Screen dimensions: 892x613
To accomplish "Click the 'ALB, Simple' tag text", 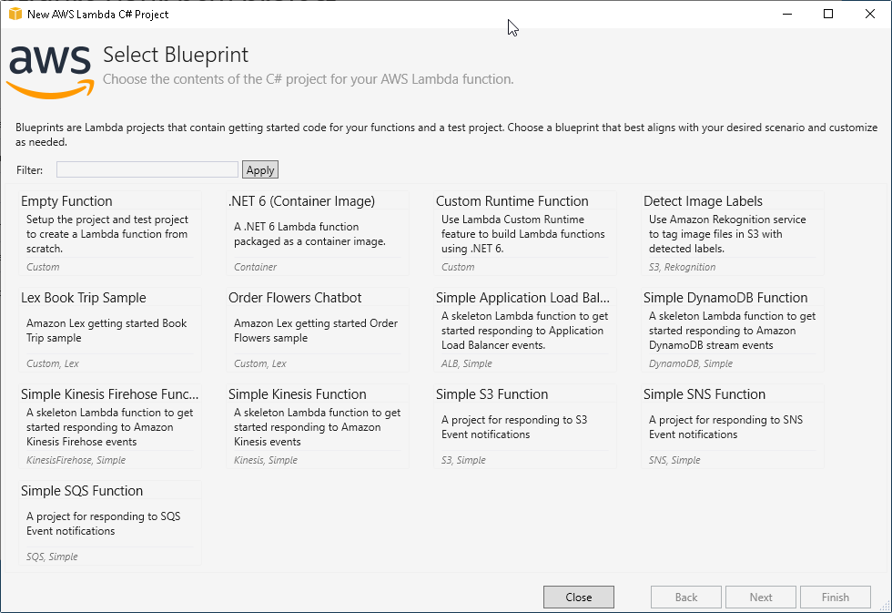I will 466,363.
